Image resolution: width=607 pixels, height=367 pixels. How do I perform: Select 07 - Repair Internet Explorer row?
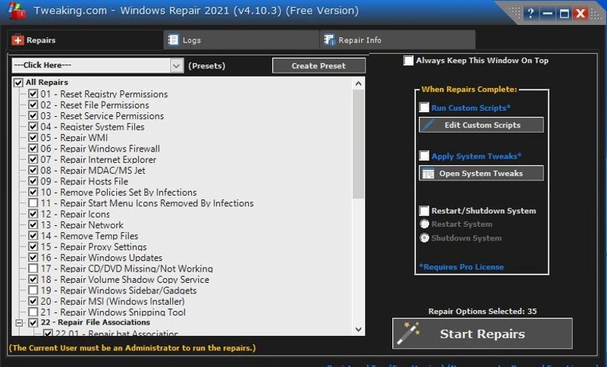point(99,159)
